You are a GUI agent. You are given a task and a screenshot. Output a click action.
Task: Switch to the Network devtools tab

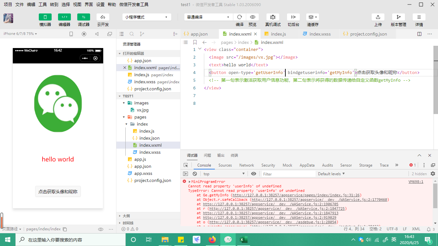click(x=247, y=165)
